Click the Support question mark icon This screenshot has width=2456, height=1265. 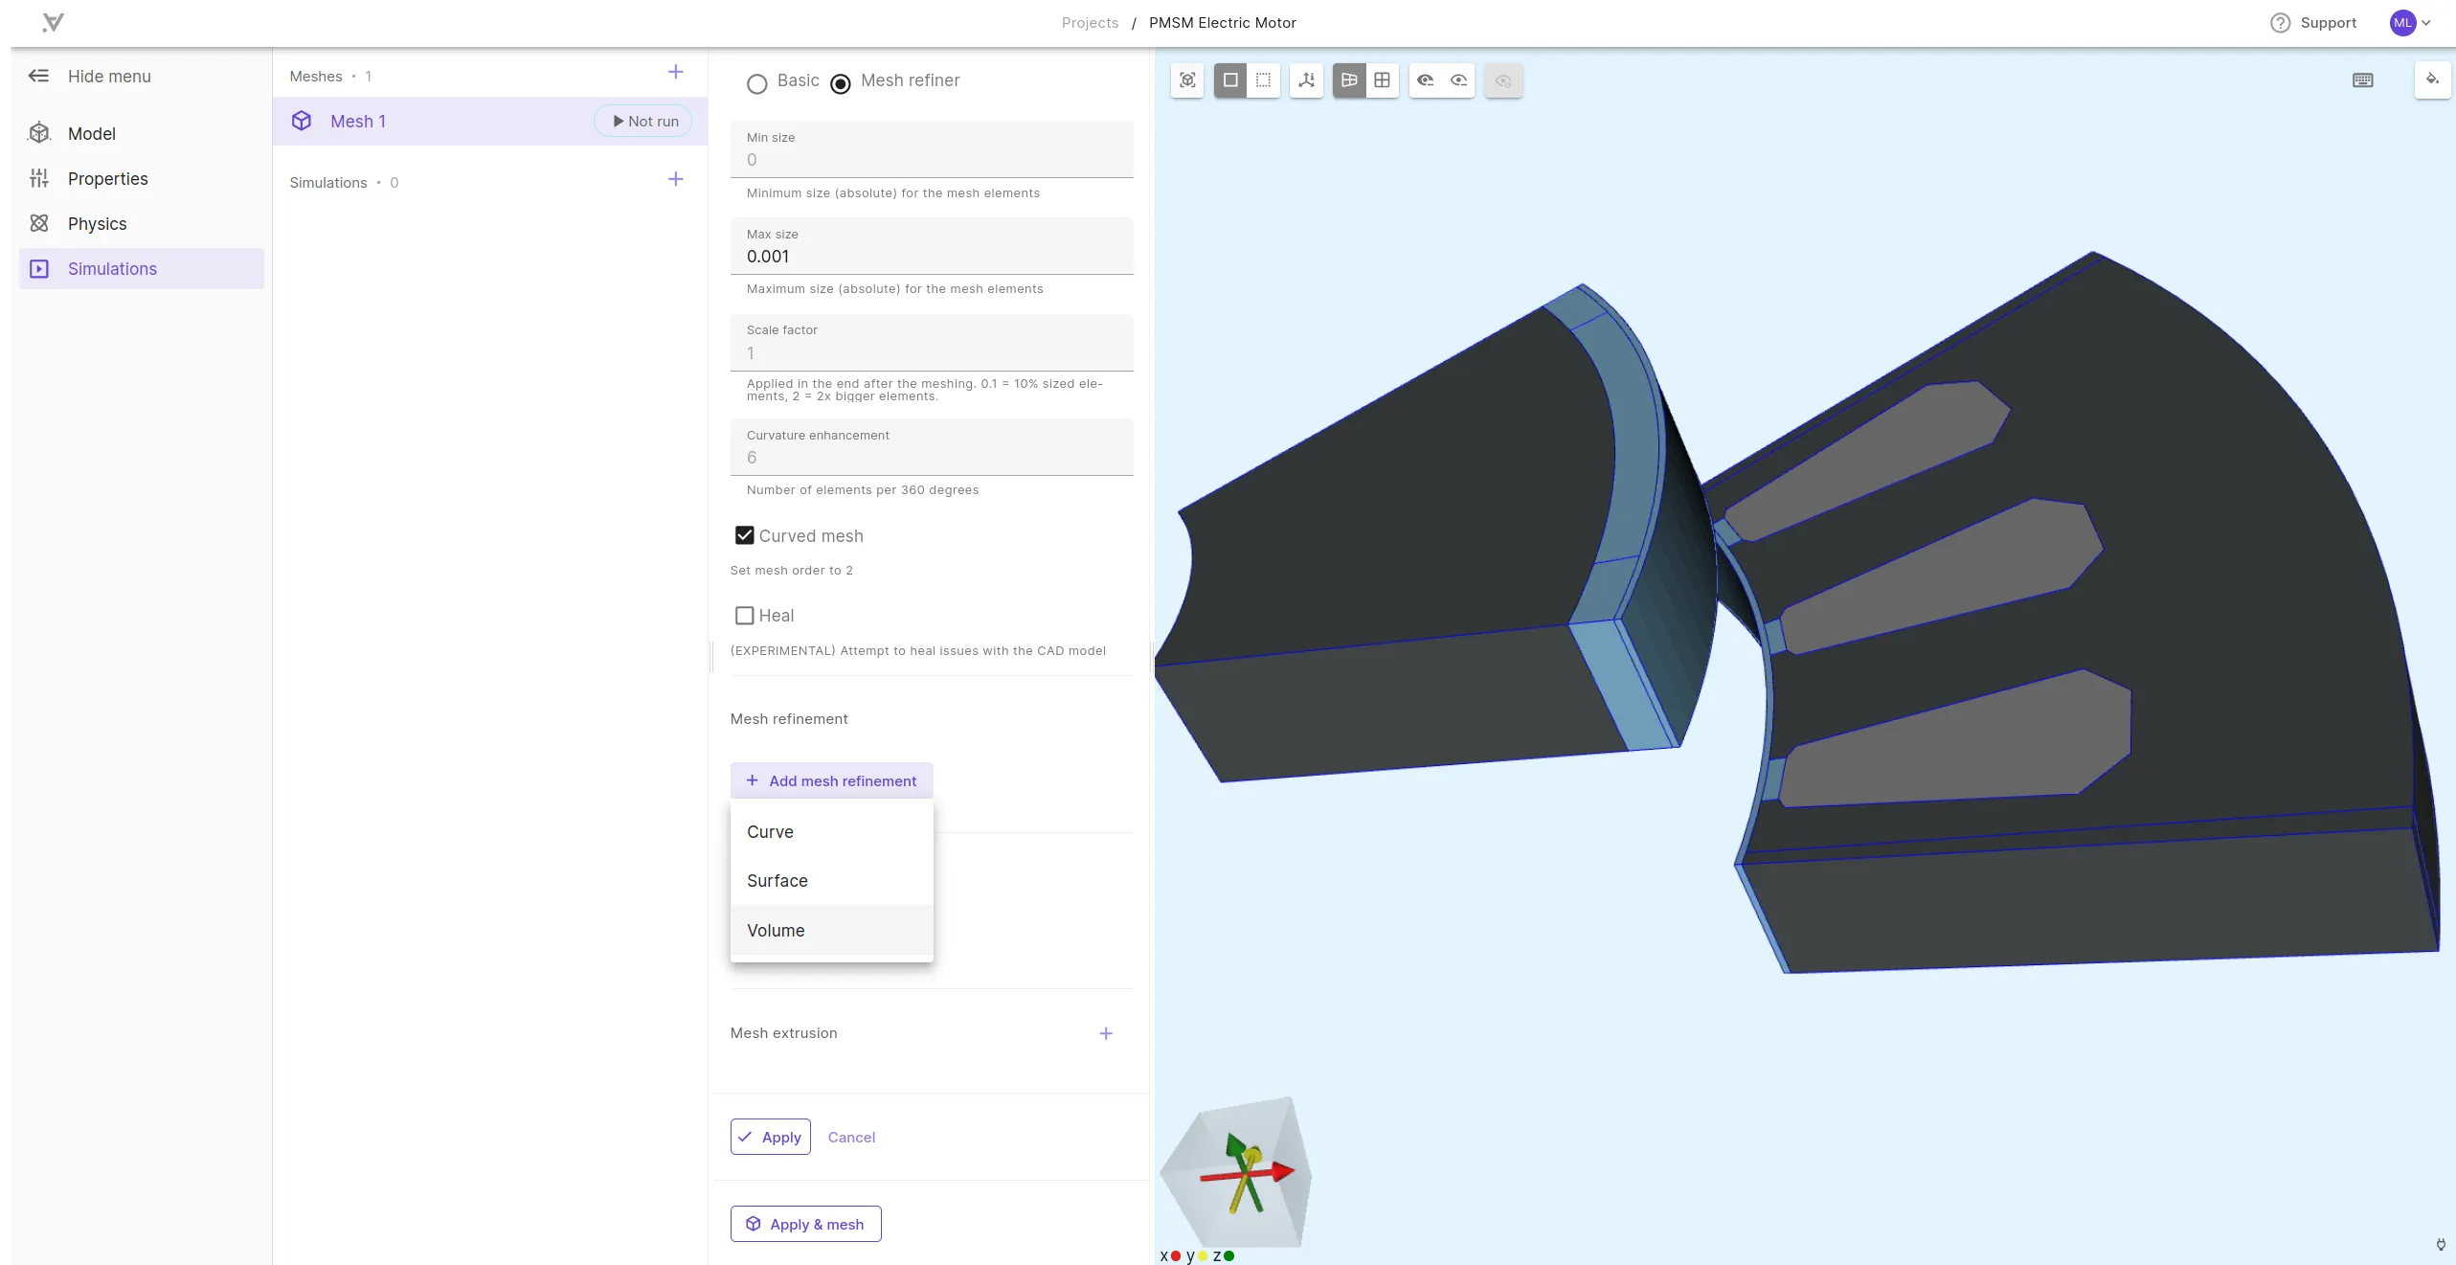pos(2280,22)
